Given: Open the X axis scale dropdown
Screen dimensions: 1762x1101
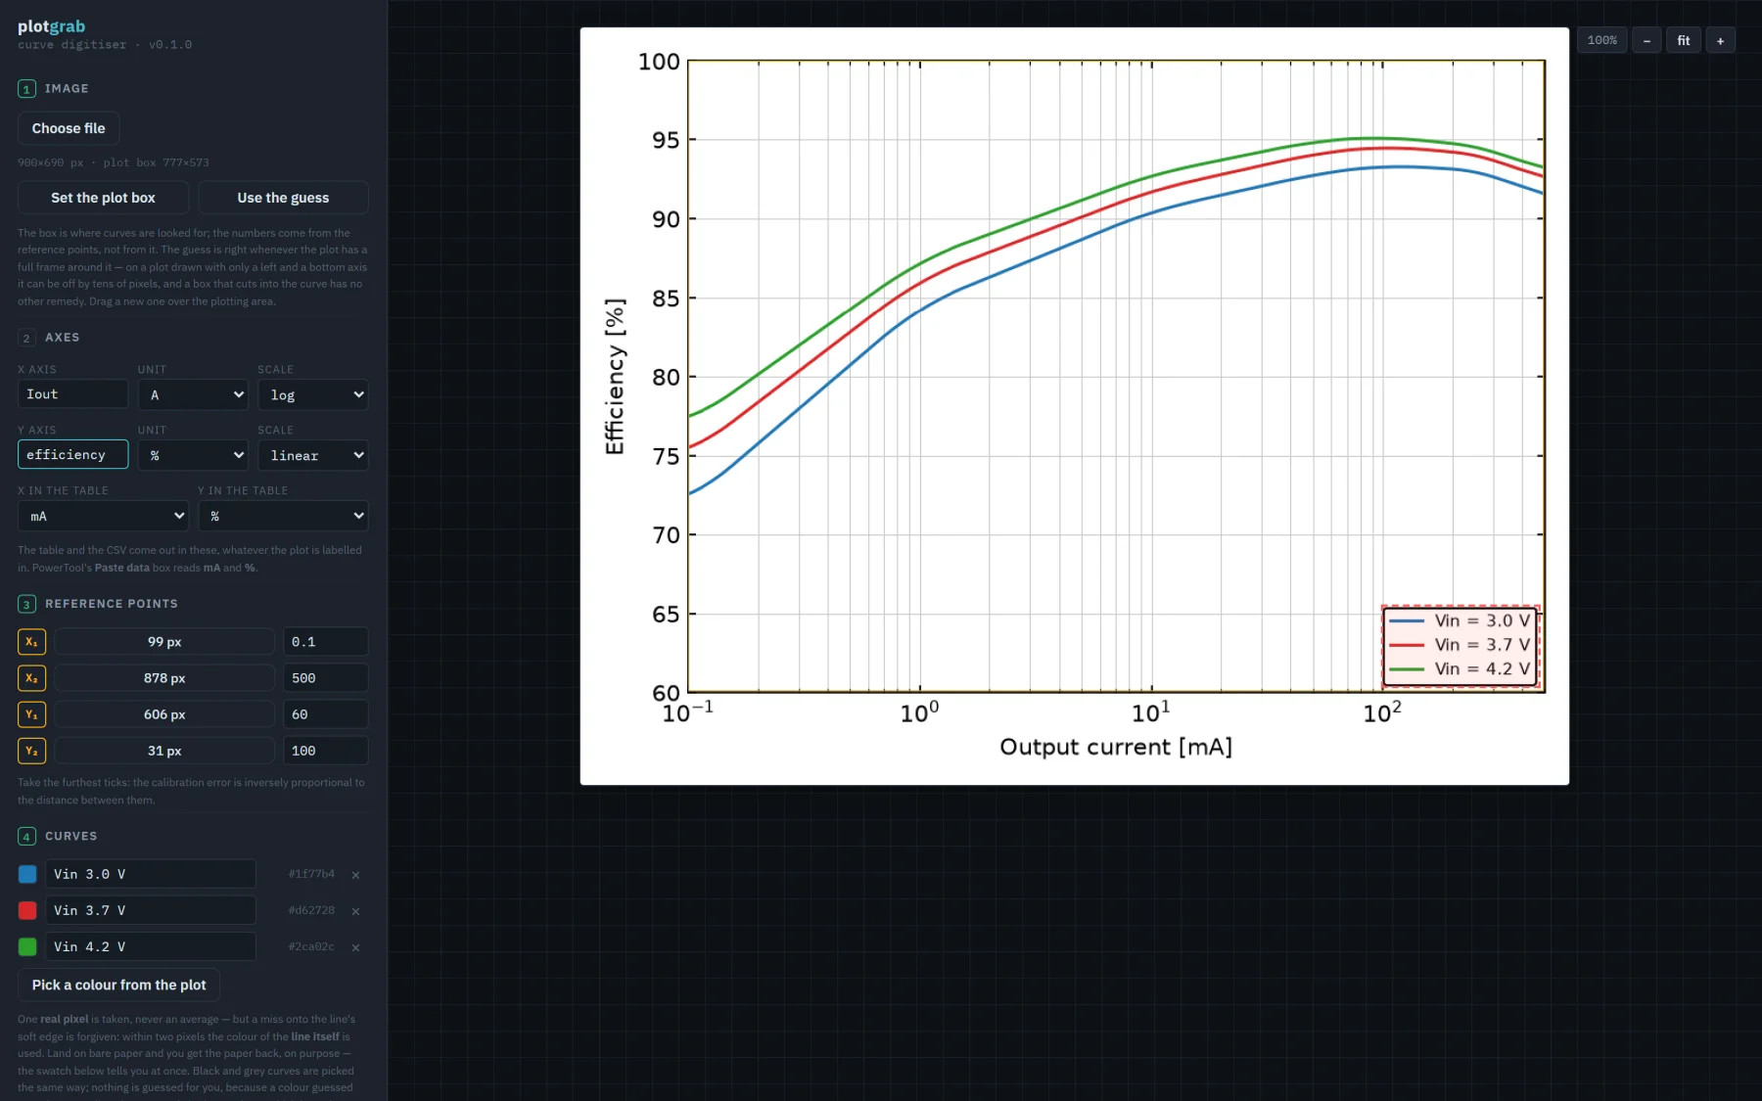Looking at the screenshot, I should click(313, 394).
